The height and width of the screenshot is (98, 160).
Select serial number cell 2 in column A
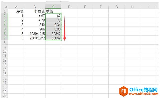pos(16,20)
